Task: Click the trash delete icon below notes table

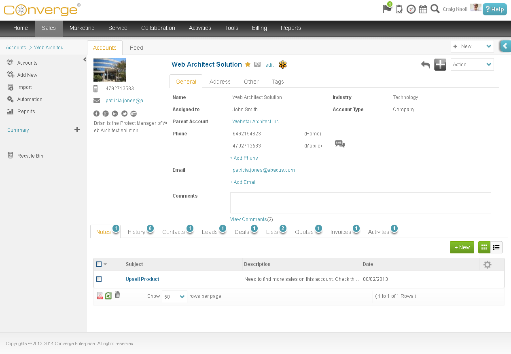Action: (117, 295)
